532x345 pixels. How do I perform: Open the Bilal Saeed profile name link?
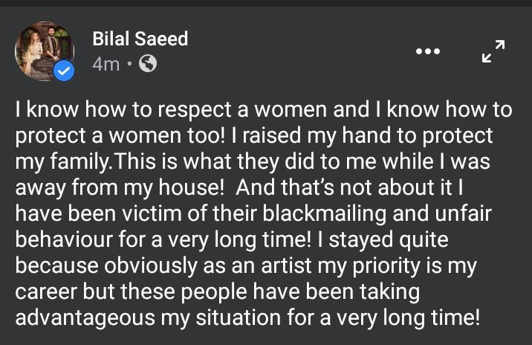[x=140, y=39]
